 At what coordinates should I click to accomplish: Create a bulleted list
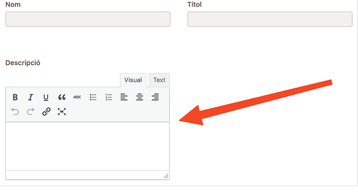(93, 98)
